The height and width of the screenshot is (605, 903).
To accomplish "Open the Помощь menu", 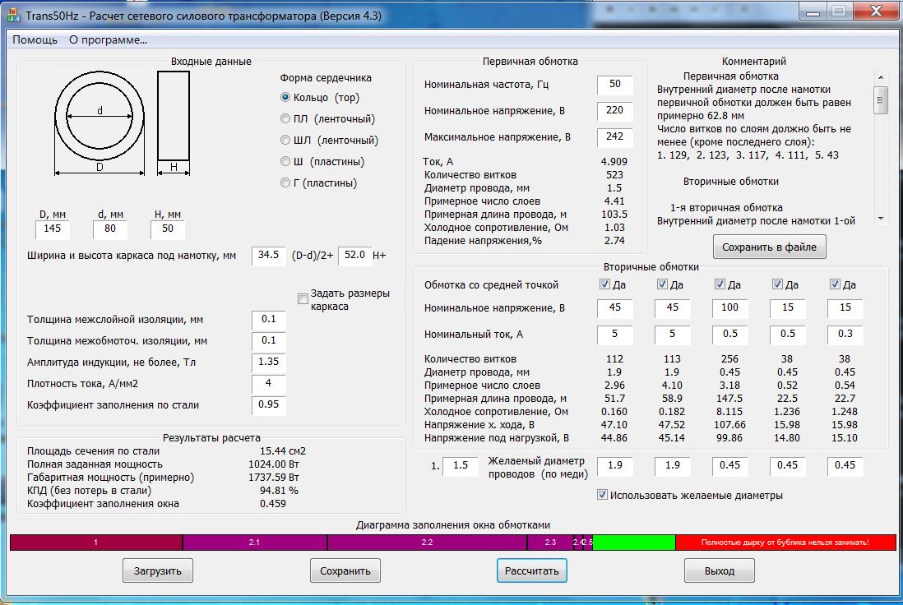I will point(35,39).
